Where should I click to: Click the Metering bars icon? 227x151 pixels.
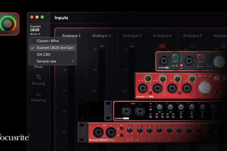[38, 94]
